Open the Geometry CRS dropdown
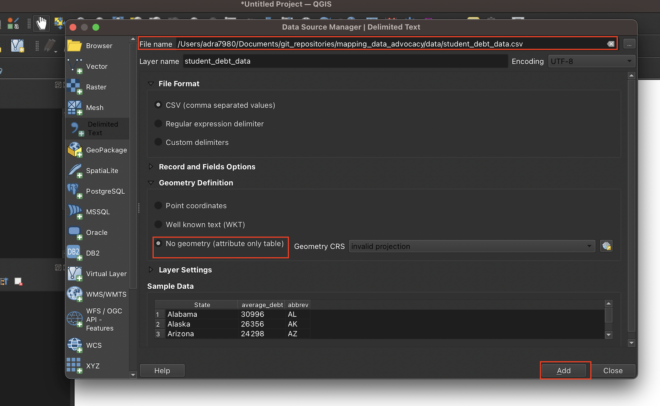Image resolution: width=660 pixels, height=406 pixels. coord(472,246)
